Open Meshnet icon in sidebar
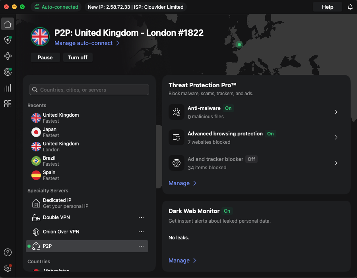The height and width of the screenshot is (278, 357). pyautogui.click(x=8, y=56)
